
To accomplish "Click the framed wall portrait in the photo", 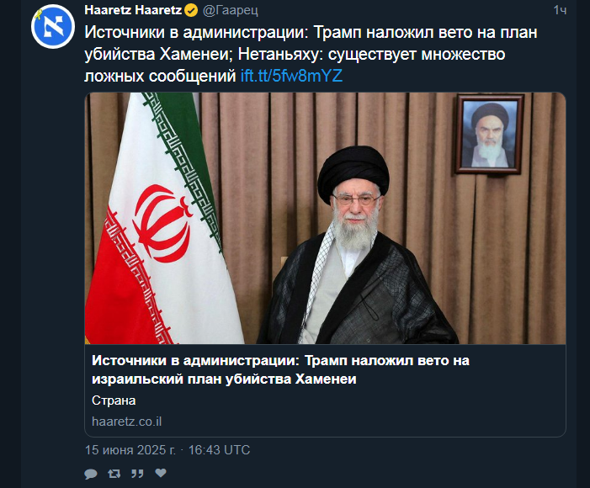I will 489,135.
